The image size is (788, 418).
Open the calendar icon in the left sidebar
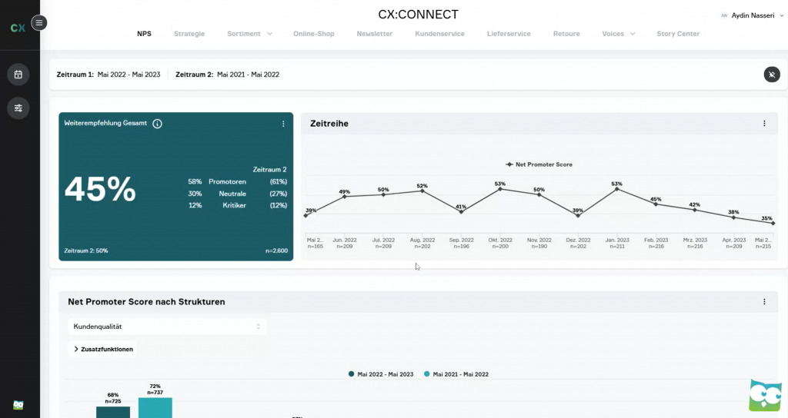(18, 75)
